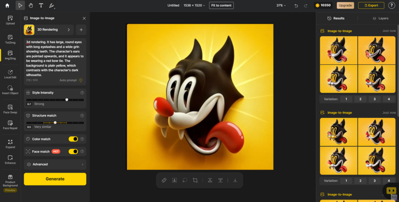The height and width of the screenshot is (202, 399).
Task: Open the Face Swap tool
Action: (x=10, y=109)
